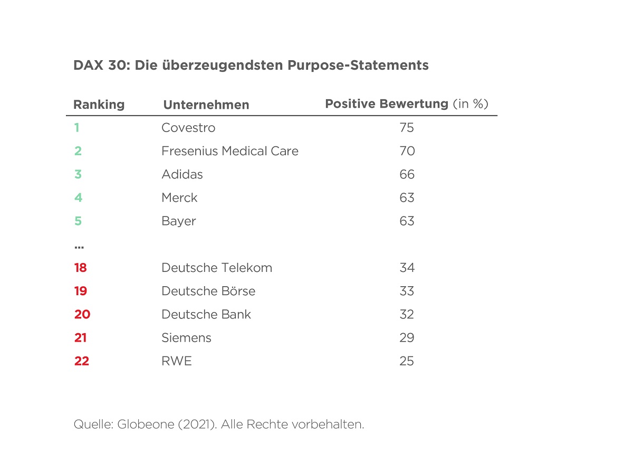
Task: Select the Covestro company name
Action: pyautogui.click(x=188, y=128)
